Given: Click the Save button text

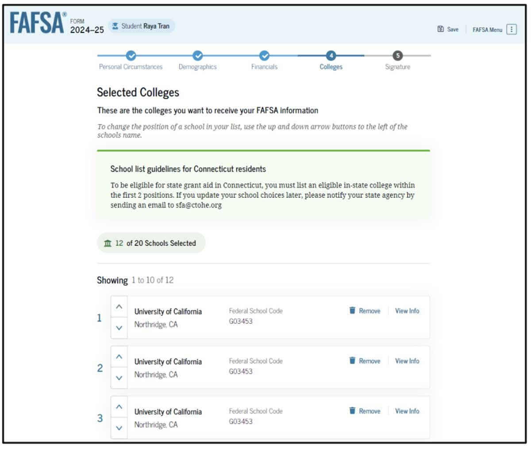Looking at the screenshot, I should pyautogui.click(x=453, y=29).
